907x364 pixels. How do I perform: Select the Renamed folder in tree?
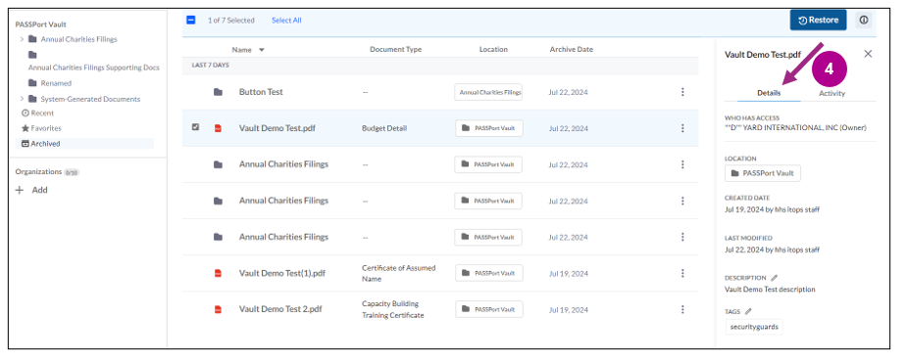[56, 83]
